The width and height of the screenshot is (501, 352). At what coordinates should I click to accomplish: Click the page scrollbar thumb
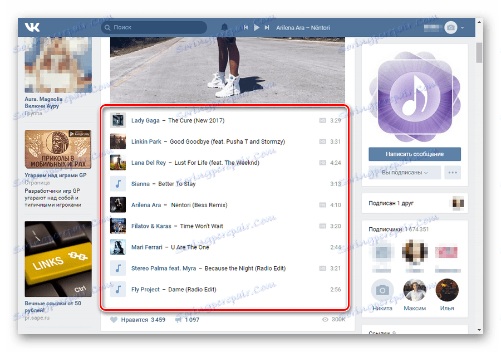[x=479, y=52]
